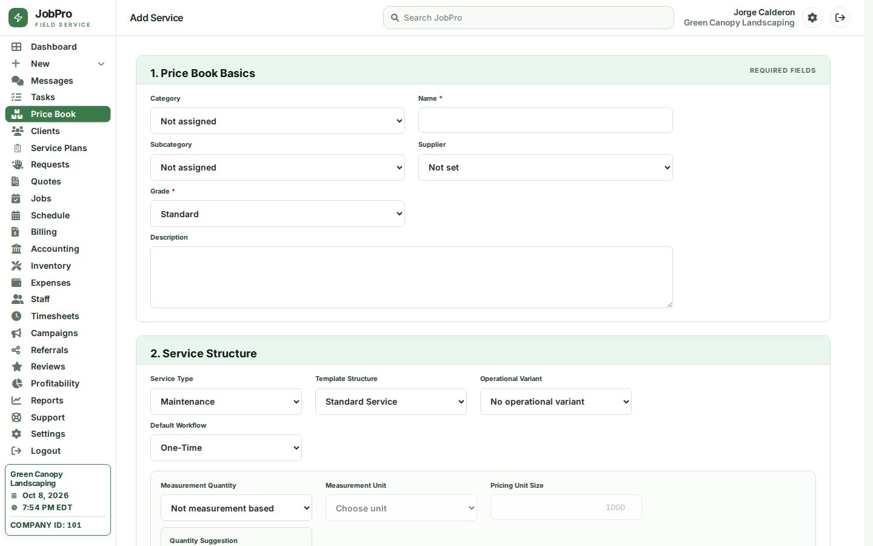Open the Subcategory dropdown
The height and width of the screenshot is (546, 873).
pos(278,167)
